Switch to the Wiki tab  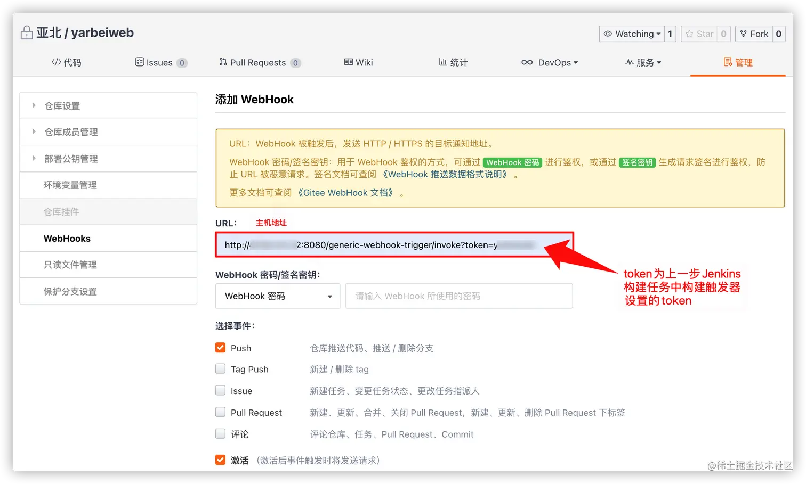pos(358,62)
